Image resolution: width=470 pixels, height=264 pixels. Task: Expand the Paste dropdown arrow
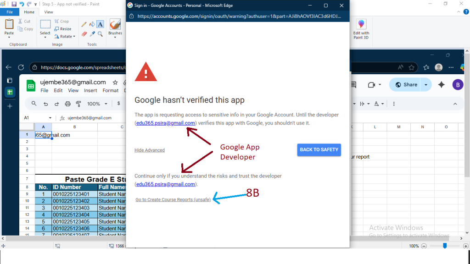[9, 38]
